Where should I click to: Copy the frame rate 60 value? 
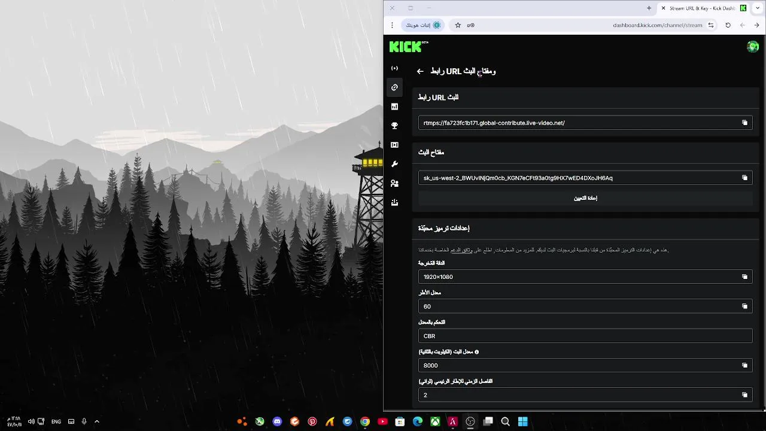744,306
